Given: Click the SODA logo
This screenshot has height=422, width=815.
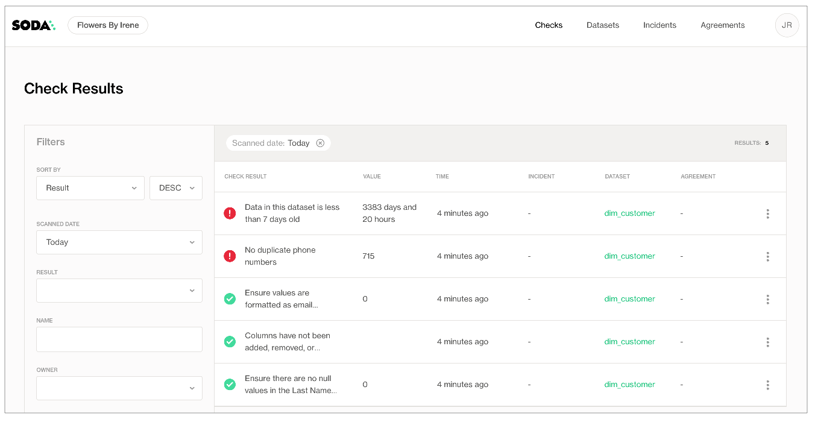Looking at the screenshot, I should [33, 25].
